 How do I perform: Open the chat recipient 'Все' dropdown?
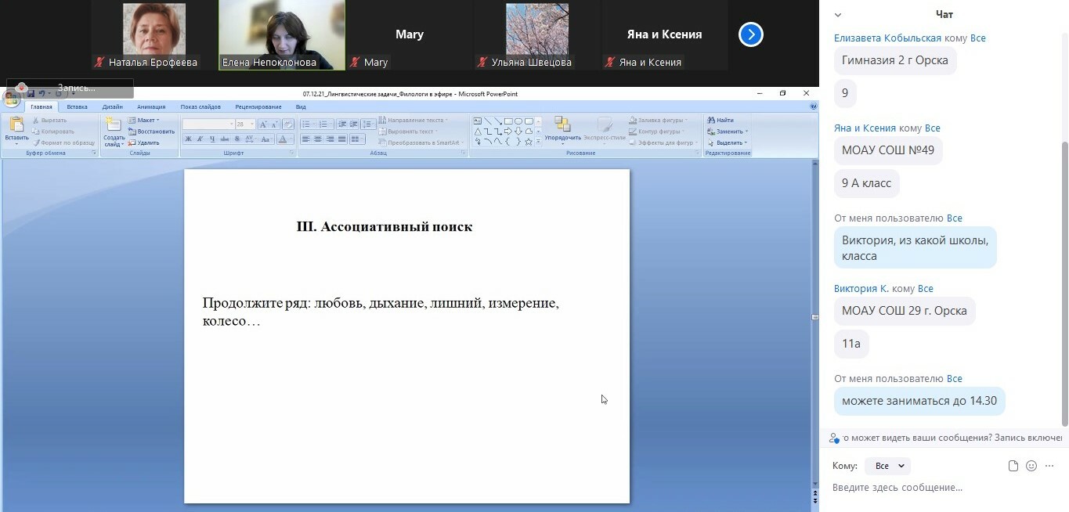[x=888, y=466]
